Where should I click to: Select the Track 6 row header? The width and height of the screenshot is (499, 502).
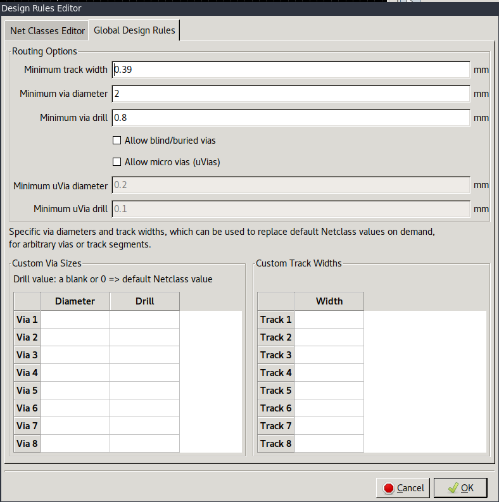coord(275,408)
